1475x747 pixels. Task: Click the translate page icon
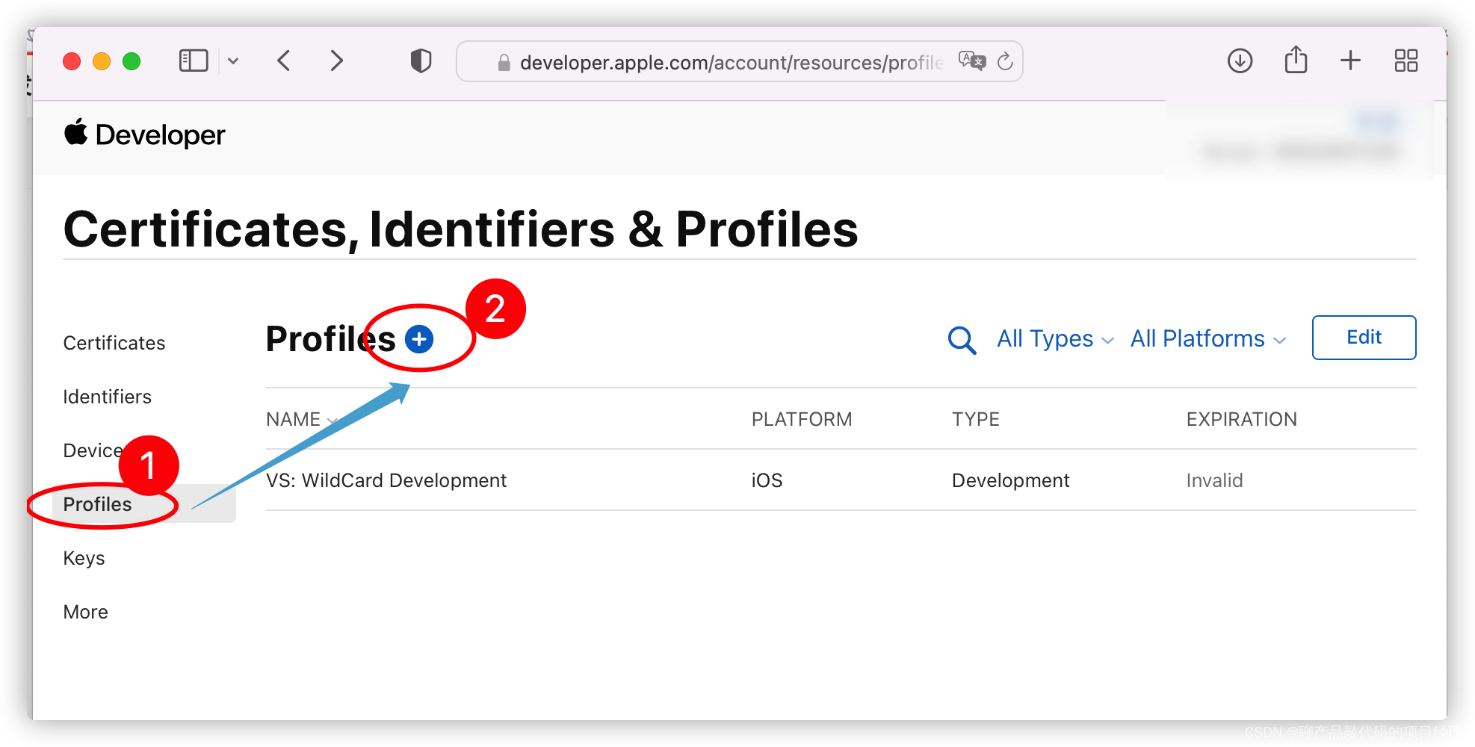click(972, 61)
